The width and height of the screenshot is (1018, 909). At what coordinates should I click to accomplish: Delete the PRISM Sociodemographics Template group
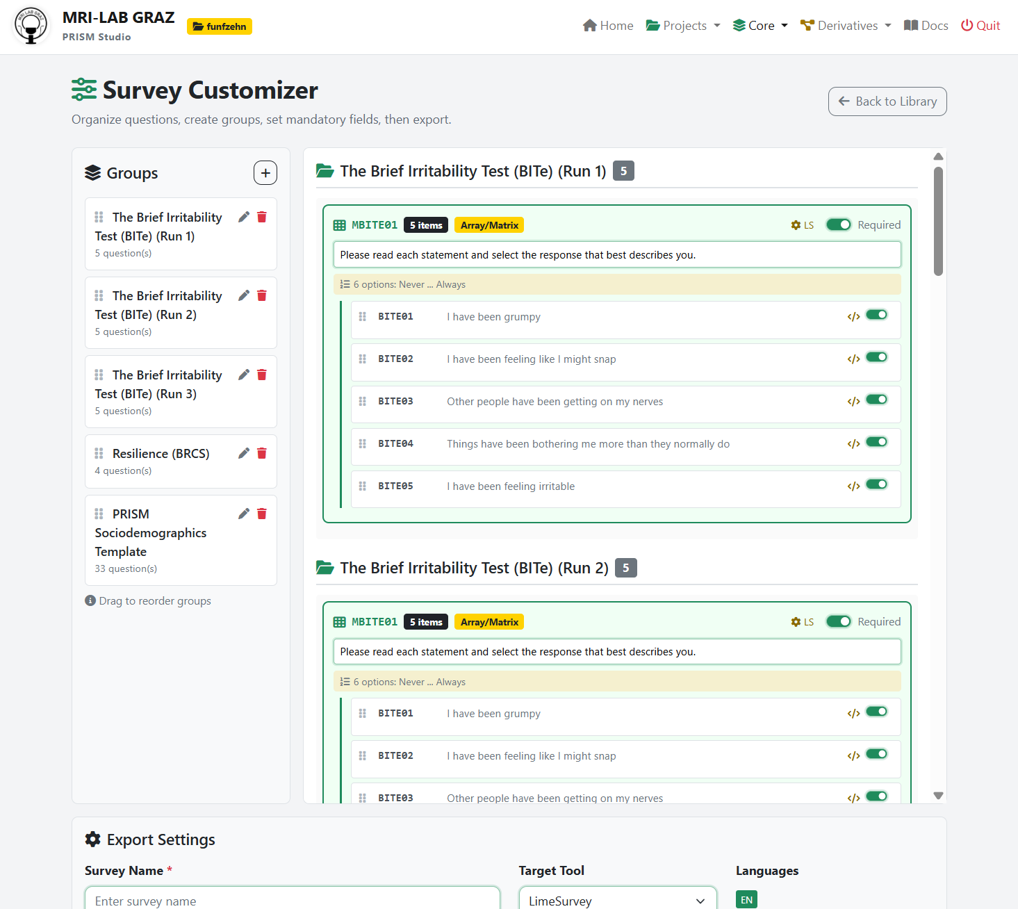[262, 514]
